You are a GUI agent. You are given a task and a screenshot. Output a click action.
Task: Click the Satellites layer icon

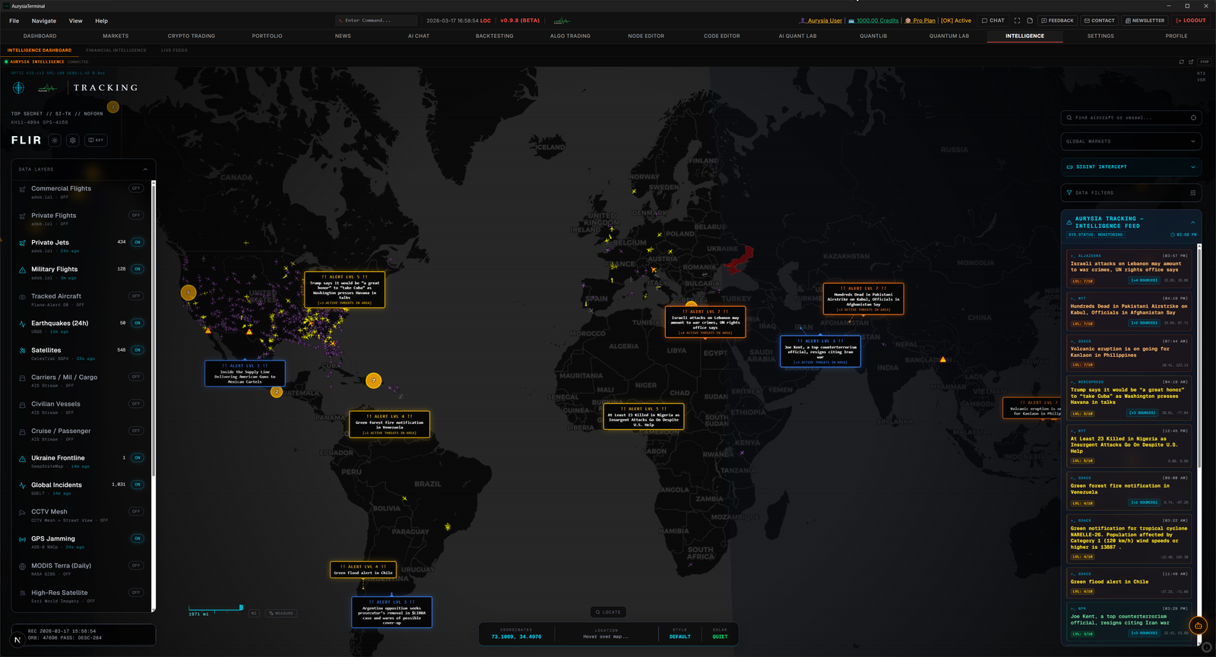click(x=22, y=351)
